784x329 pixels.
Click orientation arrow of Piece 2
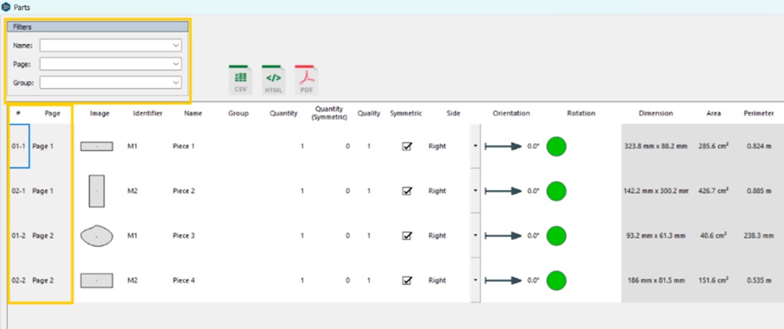point(504,191)
